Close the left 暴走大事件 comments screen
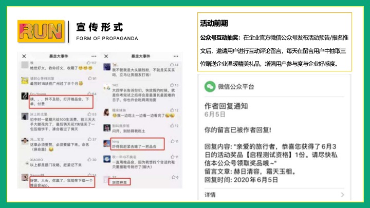The image size is (370, 208). (24, 56)
